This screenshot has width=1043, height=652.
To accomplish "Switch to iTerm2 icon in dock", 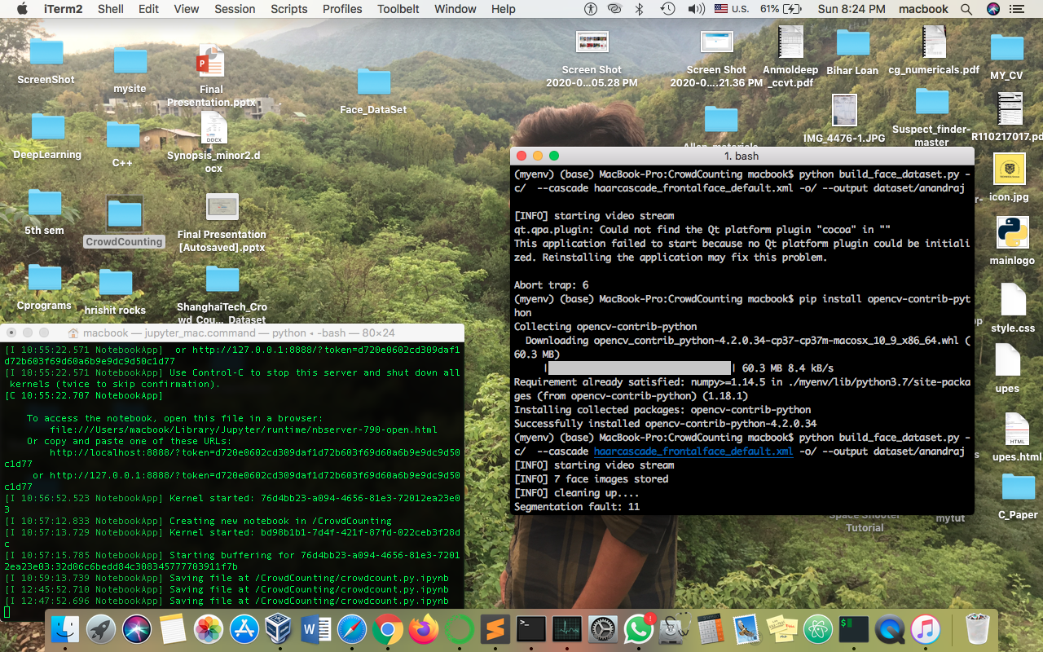I will pyautogui.click(x=854, y=629).
